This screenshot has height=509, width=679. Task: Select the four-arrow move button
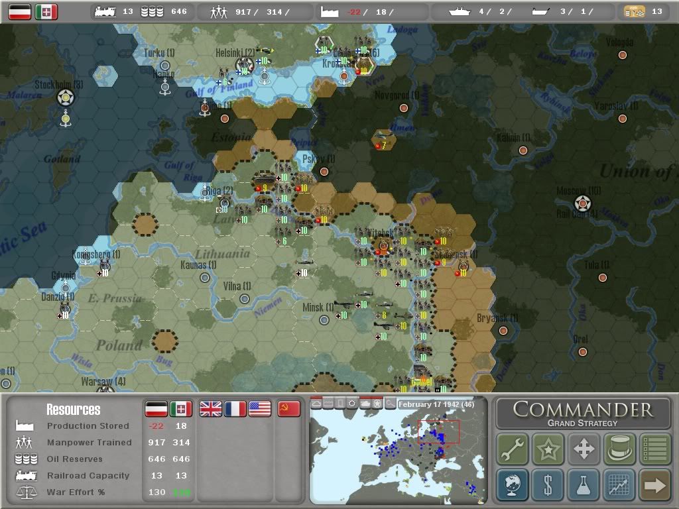(584, 449)
